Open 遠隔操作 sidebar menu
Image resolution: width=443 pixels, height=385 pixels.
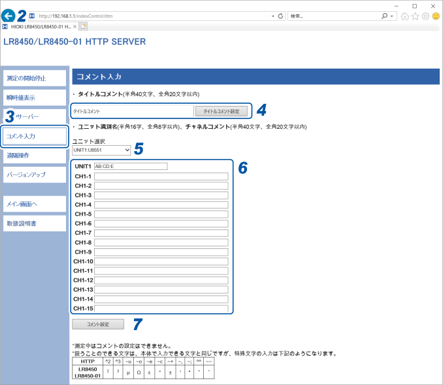pos(35,156)
